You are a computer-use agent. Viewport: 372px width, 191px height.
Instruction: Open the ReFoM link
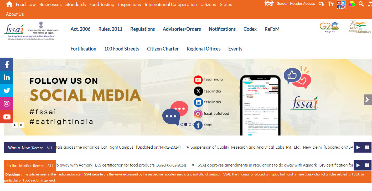tap(272, 29)
